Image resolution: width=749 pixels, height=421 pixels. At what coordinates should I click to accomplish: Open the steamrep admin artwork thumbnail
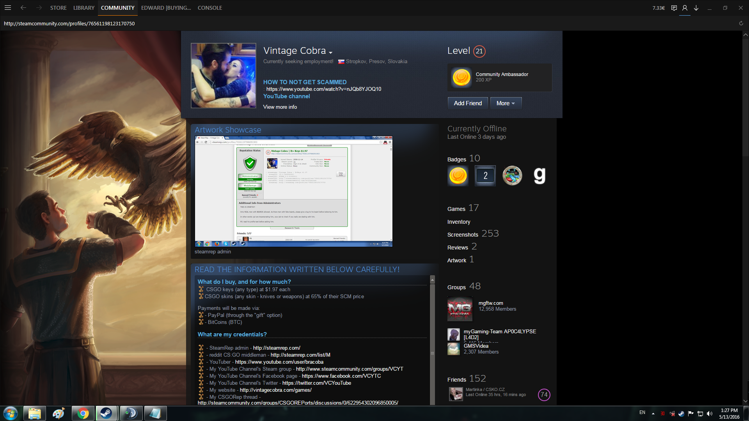[x=293, y=191]
